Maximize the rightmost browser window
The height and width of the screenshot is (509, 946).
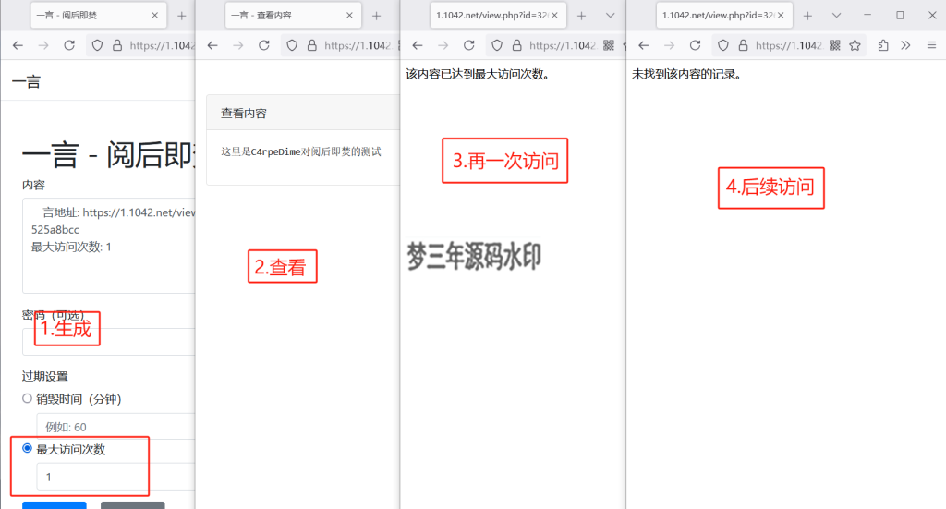click(x=900, y=15)
